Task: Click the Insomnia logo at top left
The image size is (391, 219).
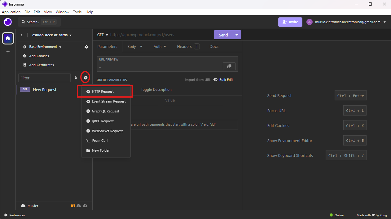Action: [8, 22]
